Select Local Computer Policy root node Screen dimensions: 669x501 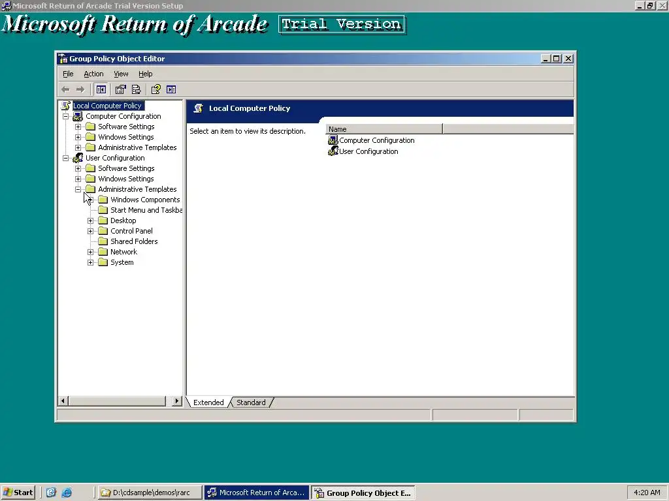click(108, 106)
